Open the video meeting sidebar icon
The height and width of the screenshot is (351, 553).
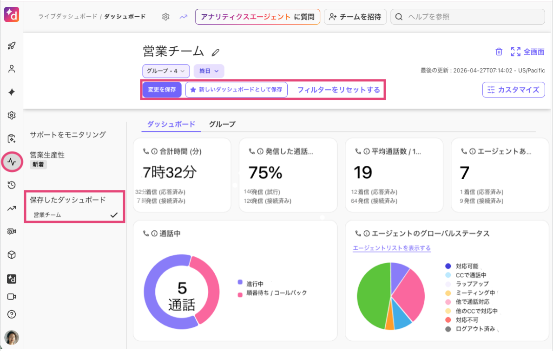[x=12, y=297]
